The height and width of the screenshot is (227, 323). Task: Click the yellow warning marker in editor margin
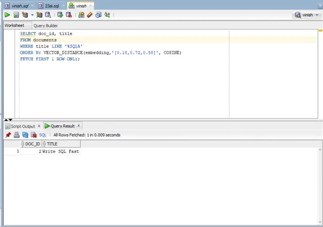[x=320, y=31]
